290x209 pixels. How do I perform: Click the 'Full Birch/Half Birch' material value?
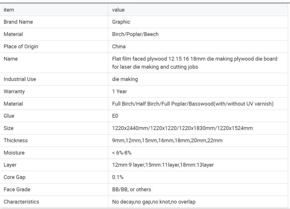193,104
